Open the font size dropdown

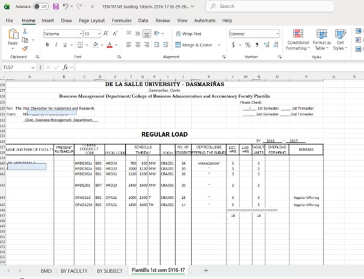(x=99, y=34)
